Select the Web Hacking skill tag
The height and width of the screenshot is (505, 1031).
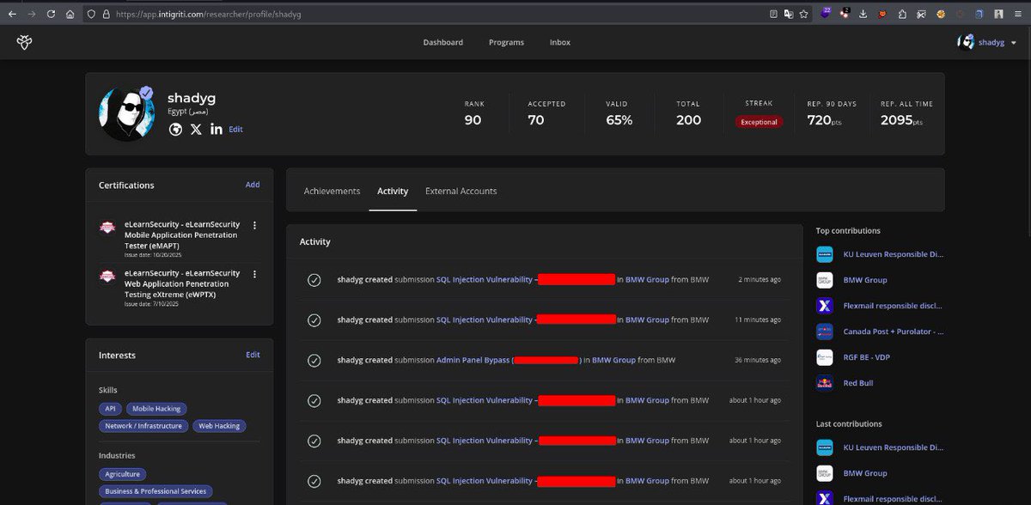(218, 426)
